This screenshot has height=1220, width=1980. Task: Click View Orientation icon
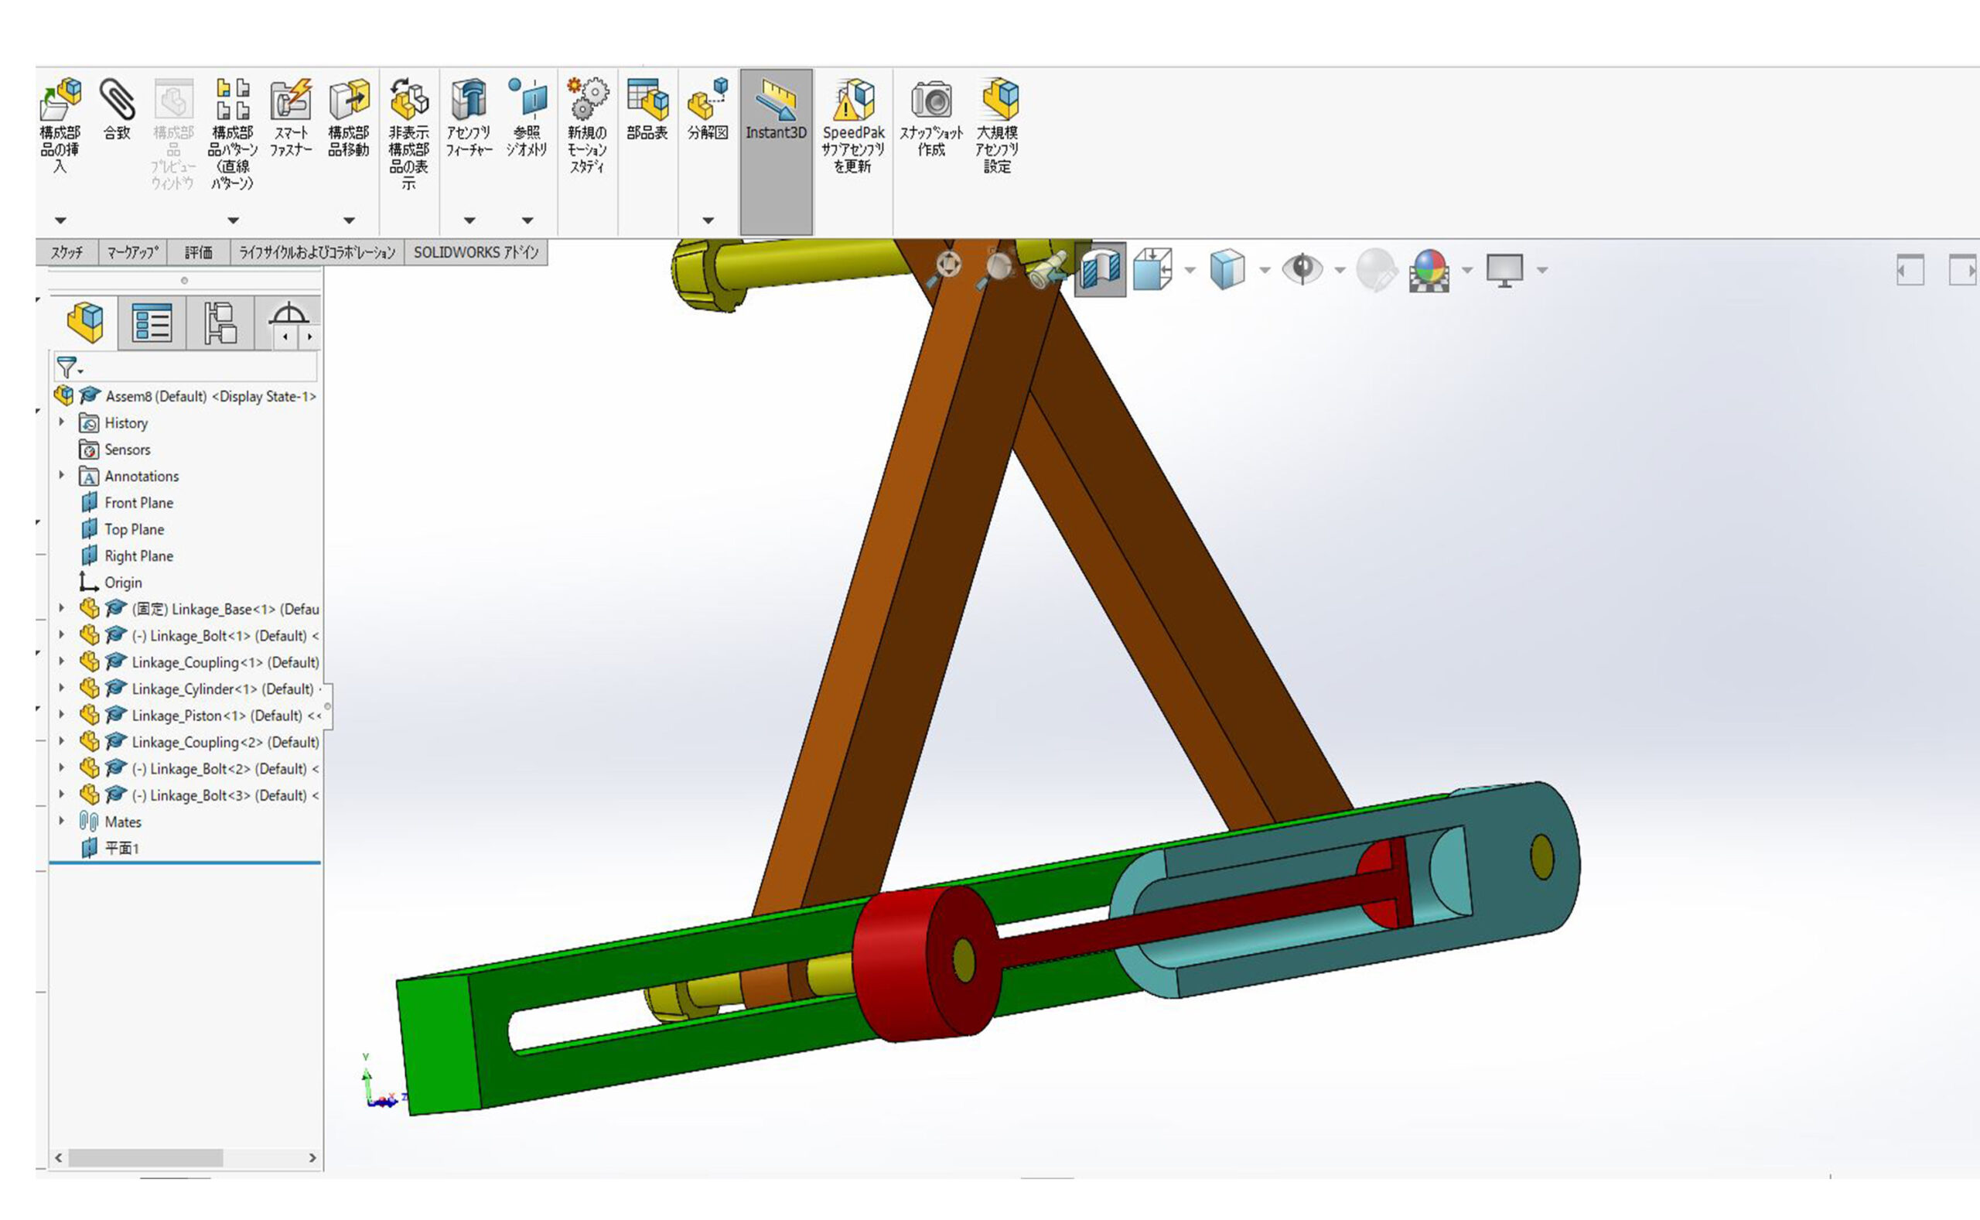[1153, 268]
